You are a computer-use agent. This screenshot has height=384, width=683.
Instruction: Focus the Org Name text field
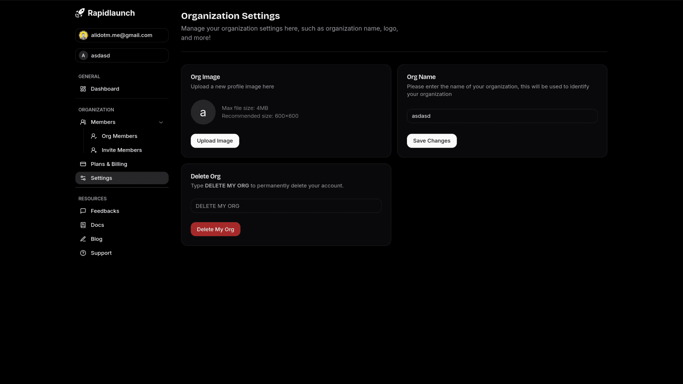[x=502, y=116]
